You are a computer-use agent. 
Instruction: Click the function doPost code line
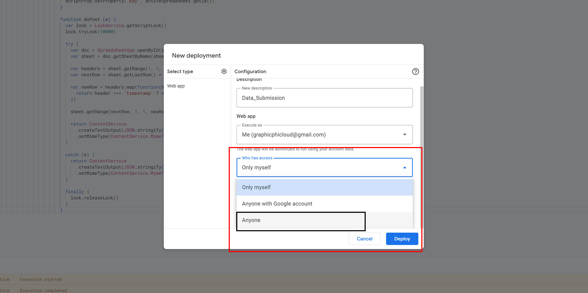(88, 19)
